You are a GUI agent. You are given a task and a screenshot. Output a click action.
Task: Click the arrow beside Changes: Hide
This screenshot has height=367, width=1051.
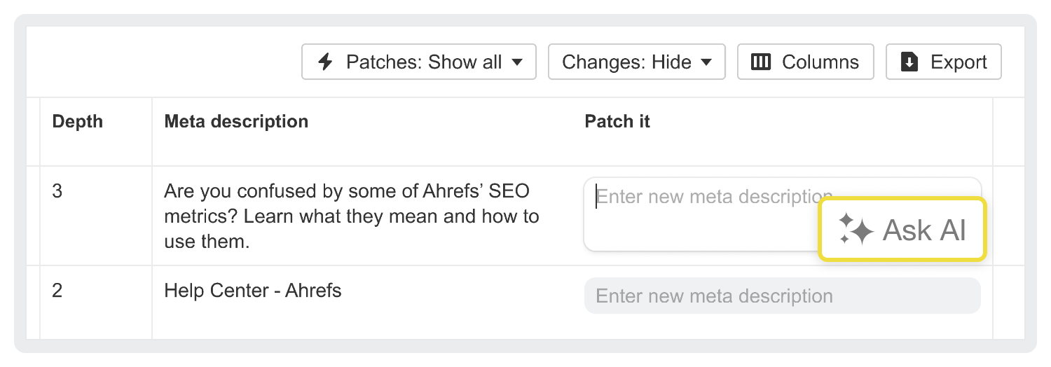pos(706,62)
